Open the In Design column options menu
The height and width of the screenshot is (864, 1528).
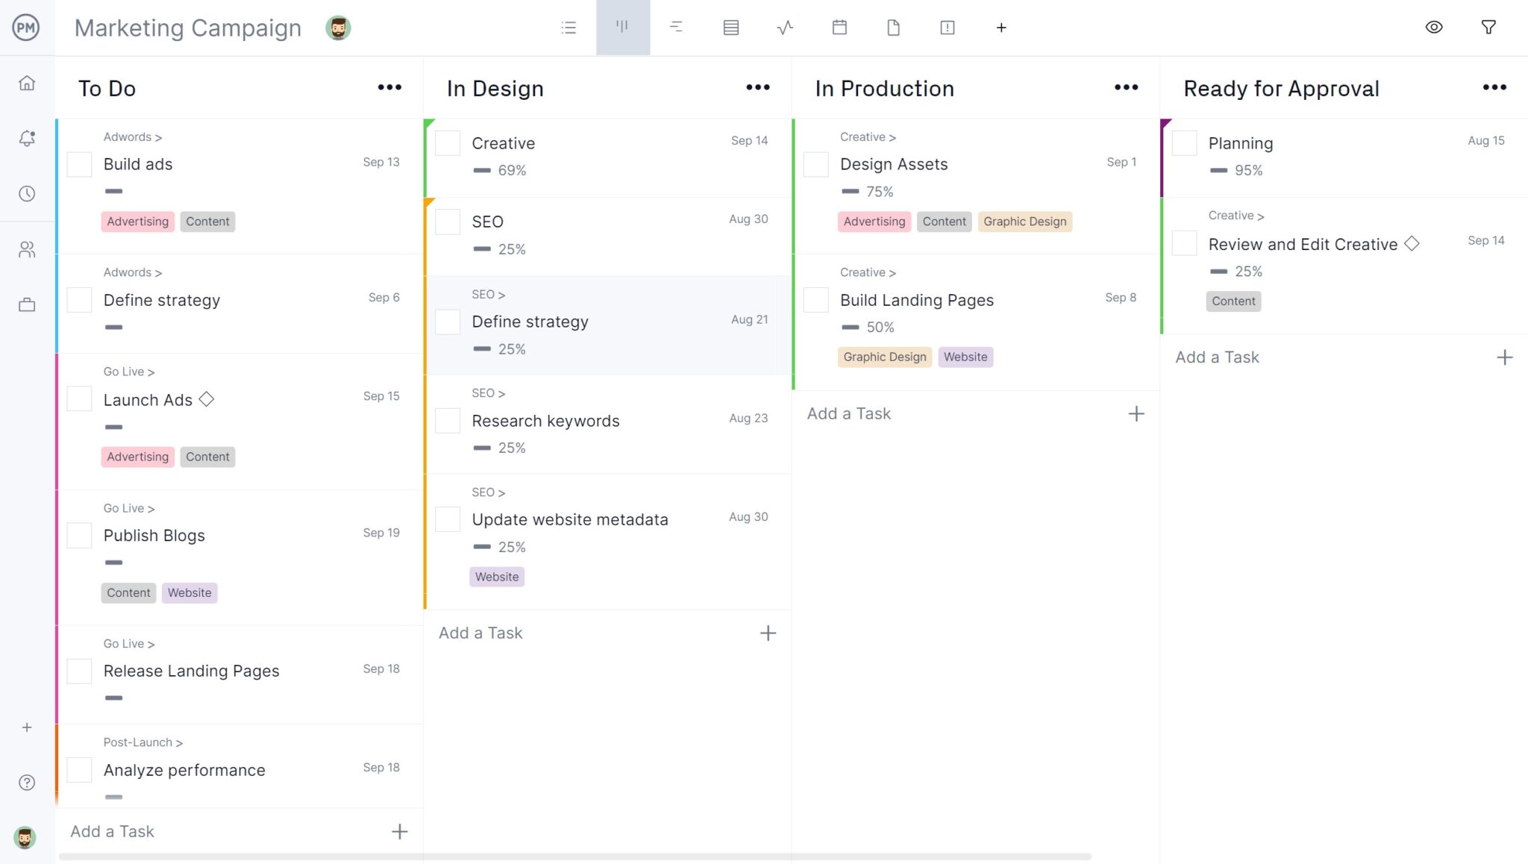point(757,87)
